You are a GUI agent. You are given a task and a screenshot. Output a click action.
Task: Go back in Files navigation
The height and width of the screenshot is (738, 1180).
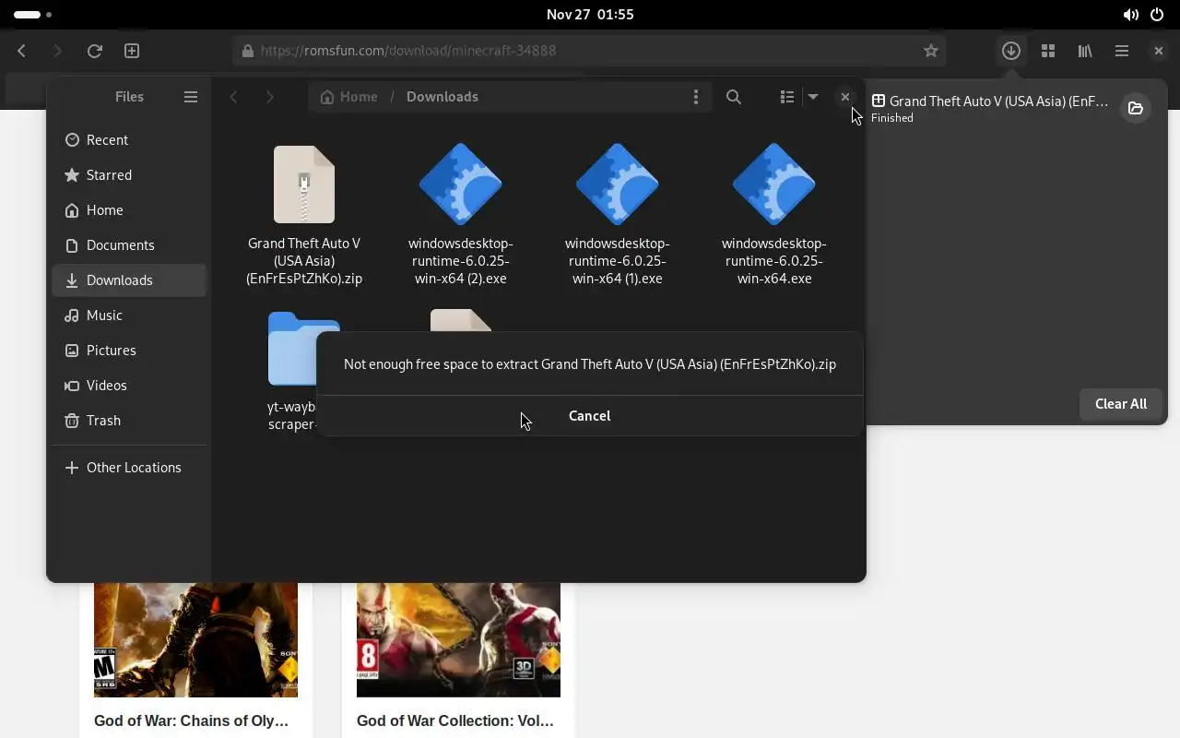[x=234, y=97]
